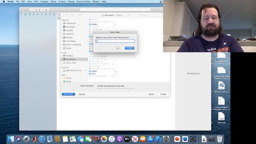This screenshot has width=256, height=144.
Task: Click Create in the New Folder dialog
Action: 130,48
